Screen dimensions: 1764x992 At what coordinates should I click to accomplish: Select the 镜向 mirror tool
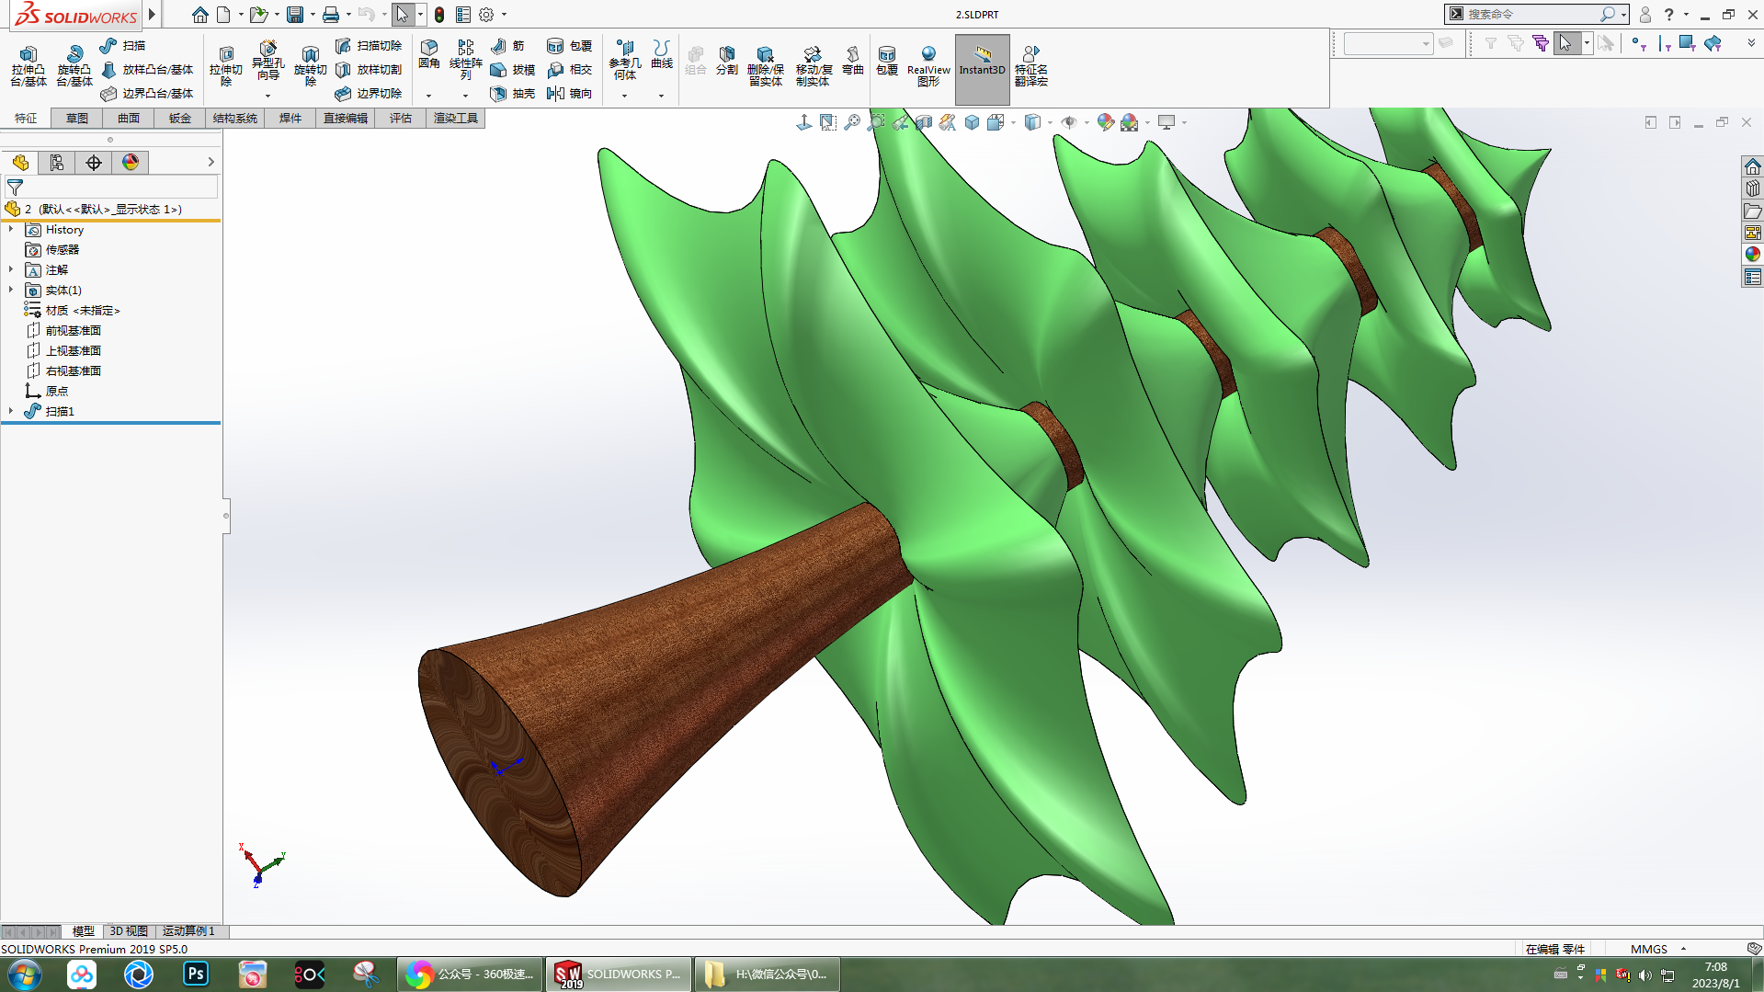pos(570,93)
